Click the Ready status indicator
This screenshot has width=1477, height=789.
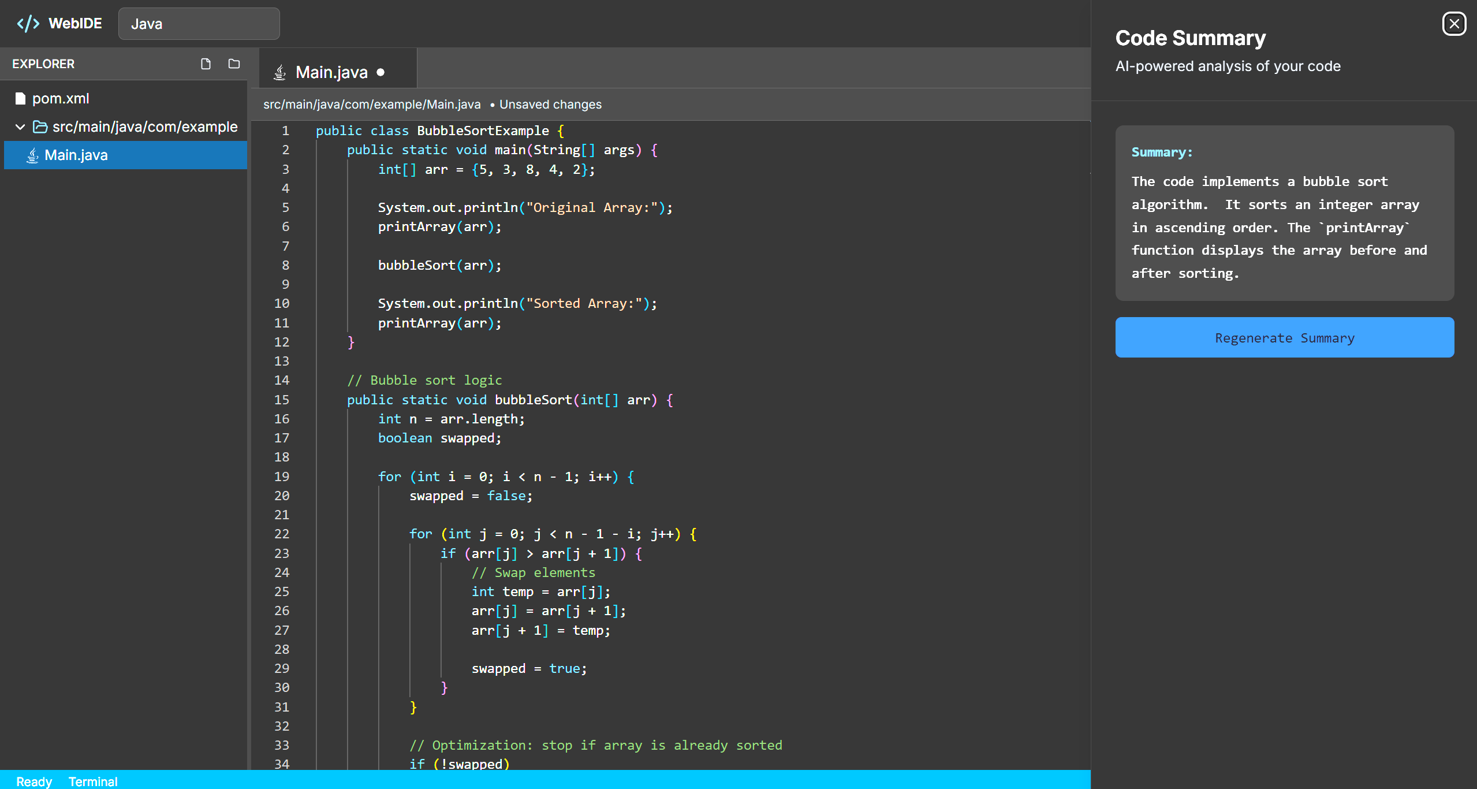pyautogui.click(x=34, y=781)
